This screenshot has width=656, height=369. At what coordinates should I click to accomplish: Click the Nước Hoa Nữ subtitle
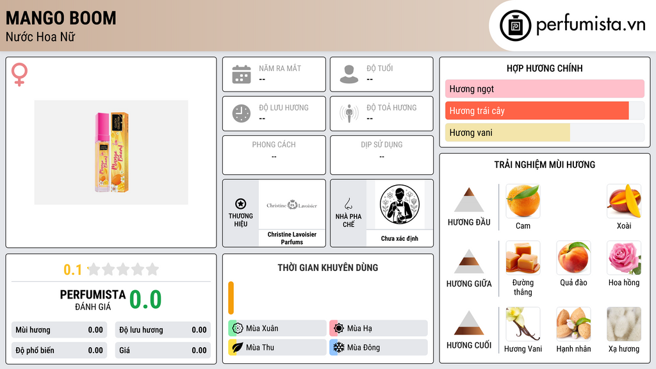coord(40,37)
